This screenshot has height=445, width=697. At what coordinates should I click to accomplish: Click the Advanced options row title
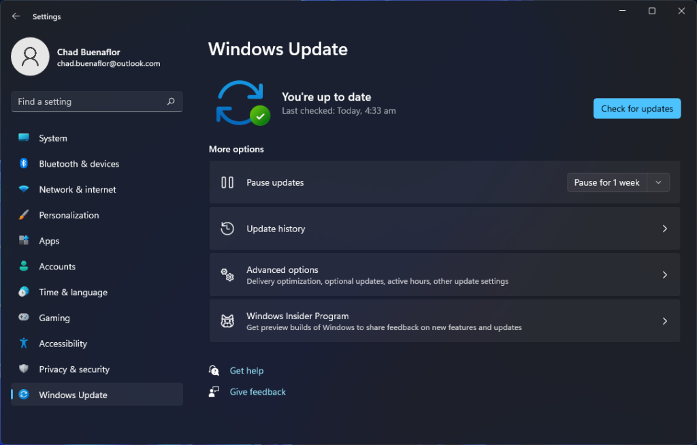282,269
